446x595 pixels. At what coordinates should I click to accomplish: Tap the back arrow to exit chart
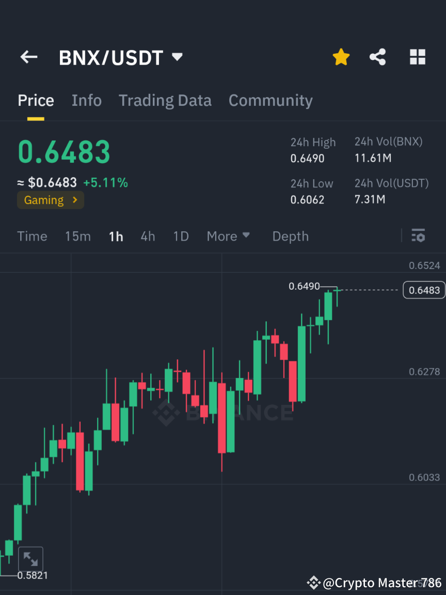28,57
